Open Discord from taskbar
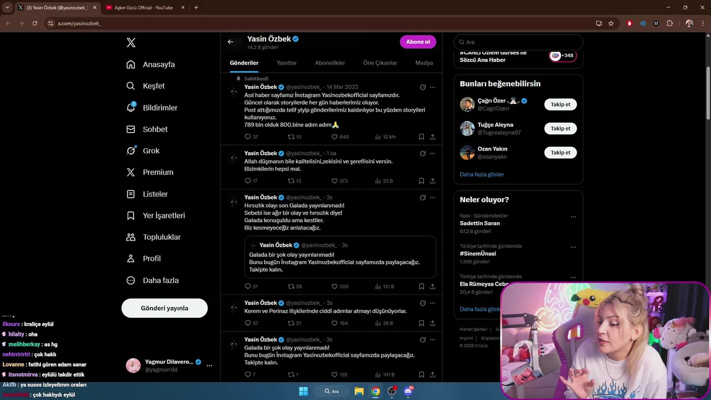Image resolution: width=711 pixels, height=400 pixels. (x=408, y=391)
